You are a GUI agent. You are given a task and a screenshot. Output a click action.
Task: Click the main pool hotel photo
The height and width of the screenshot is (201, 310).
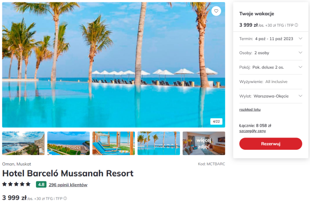(x=113, y=65)
